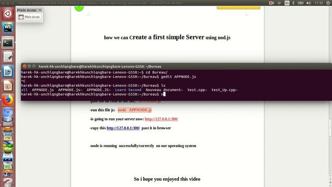Click the line 'node is running successfully/correctly'
332x187 pixels.
click(143, 146)
